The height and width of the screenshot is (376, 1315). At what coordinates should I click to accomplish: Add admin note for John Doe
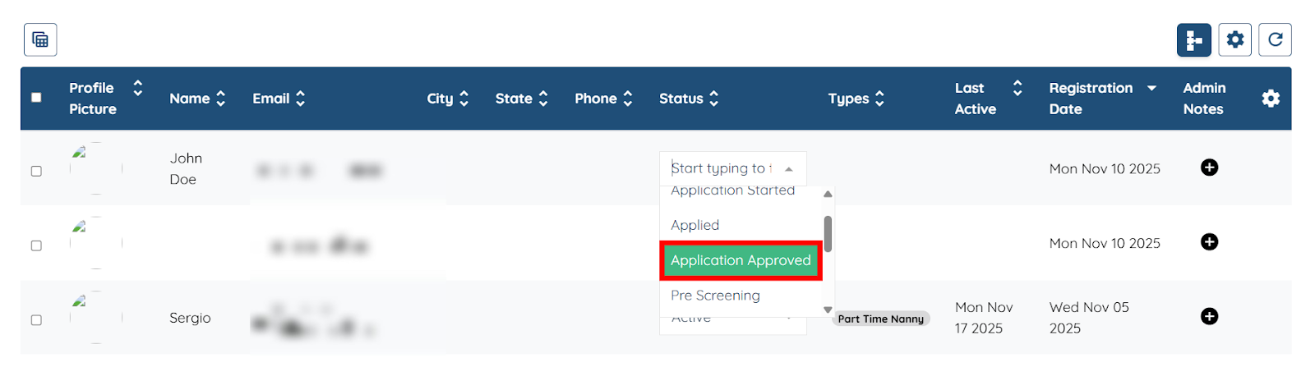point(1209,167)
